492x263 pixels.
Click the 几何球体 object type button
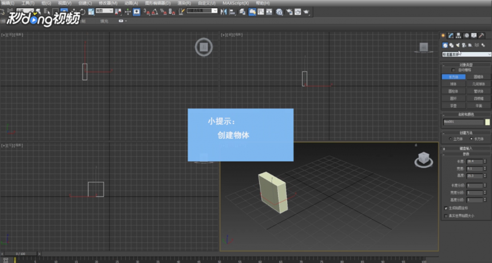coord(478,84)
